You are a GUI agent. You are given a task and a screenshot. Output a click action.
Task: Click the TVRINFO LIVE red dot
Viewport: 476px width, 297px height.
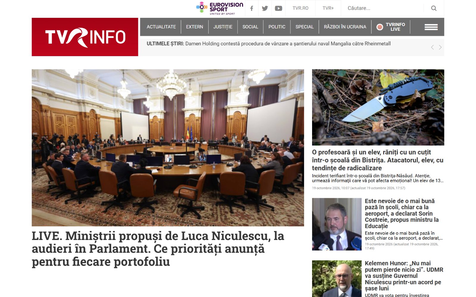coord(380,27)
